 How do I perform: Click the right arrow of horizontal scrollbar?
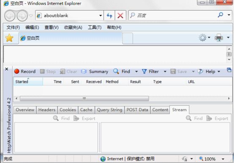click(x=229, y=99)
